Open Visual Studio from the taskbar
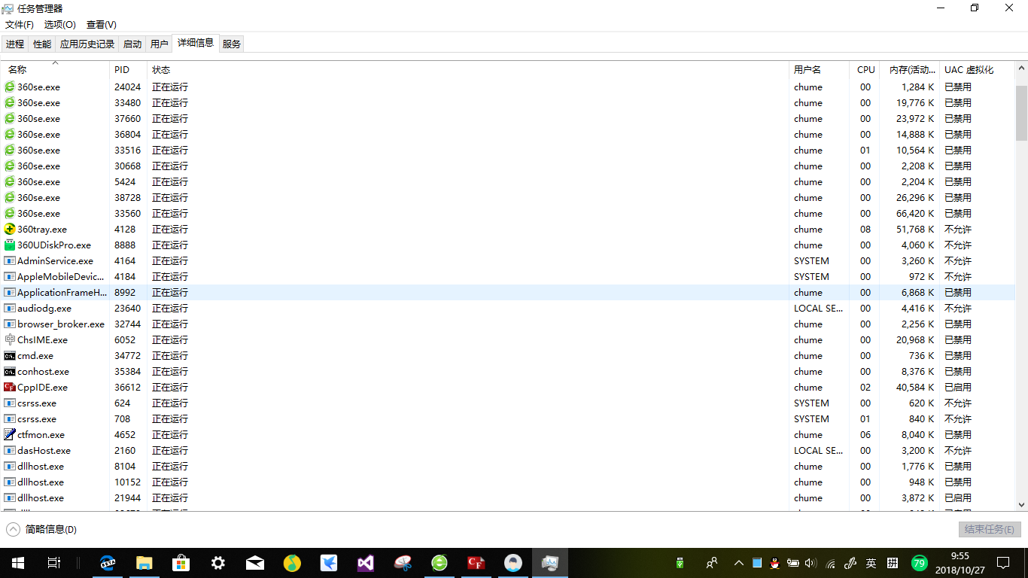 366,563
